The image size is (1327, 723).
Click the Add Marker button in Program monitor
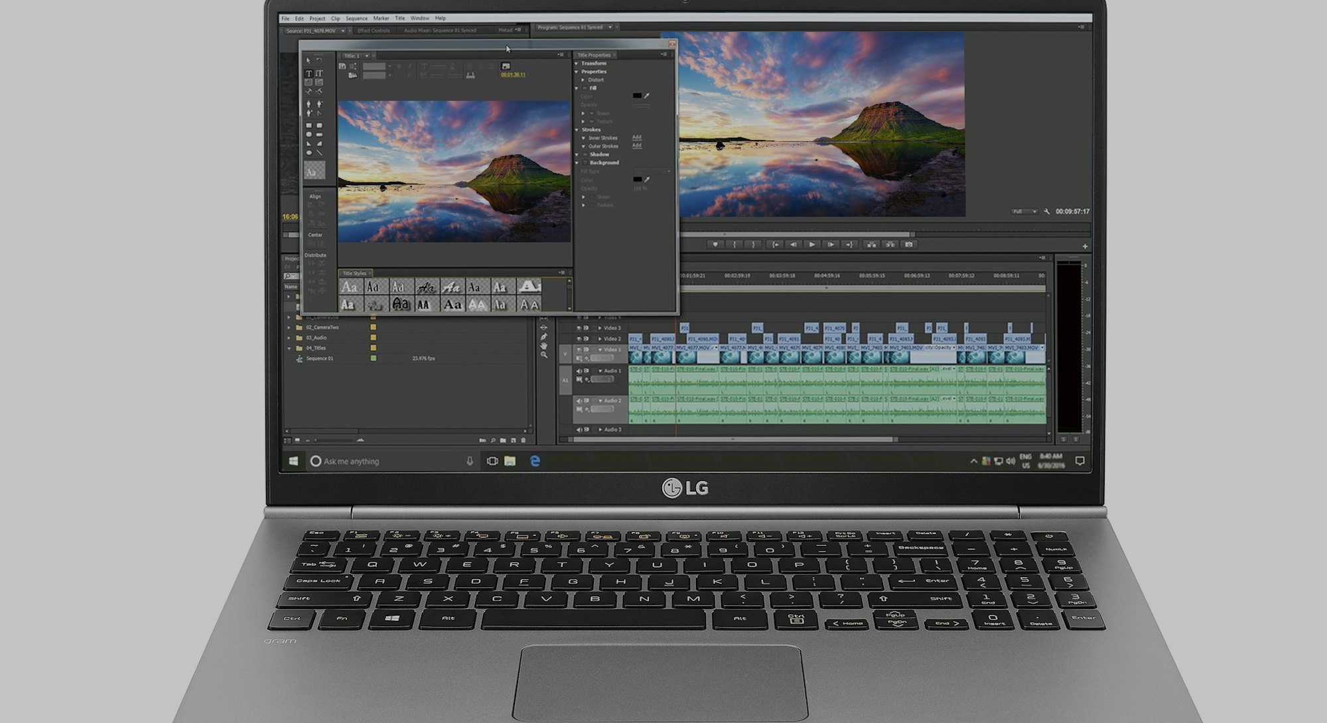(x=715, y=245)
